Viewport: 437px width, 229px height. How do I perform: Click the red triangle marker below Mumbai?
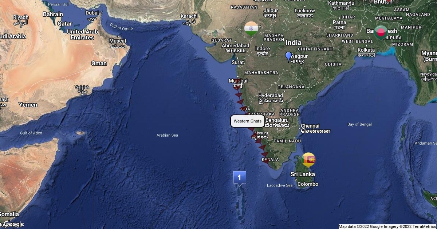239,95
